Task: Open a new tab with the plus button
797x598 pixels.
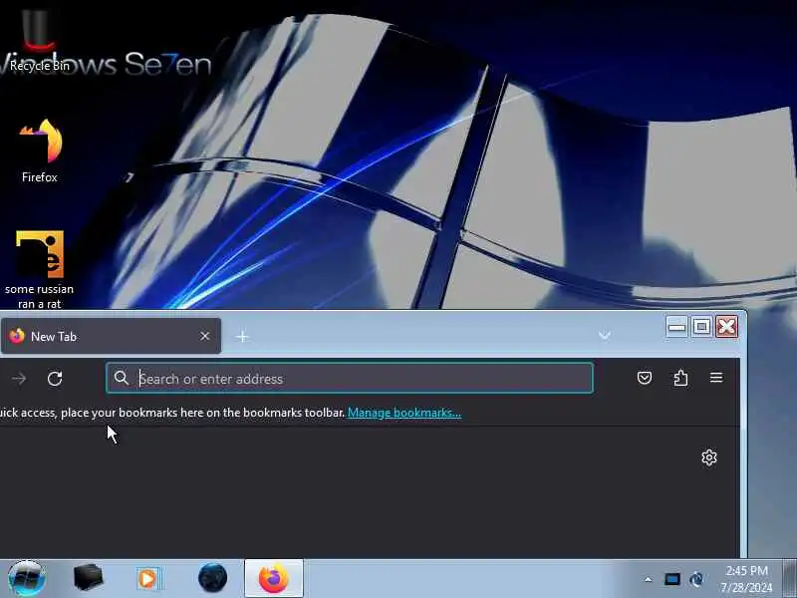Action: (x=242, y=337)
